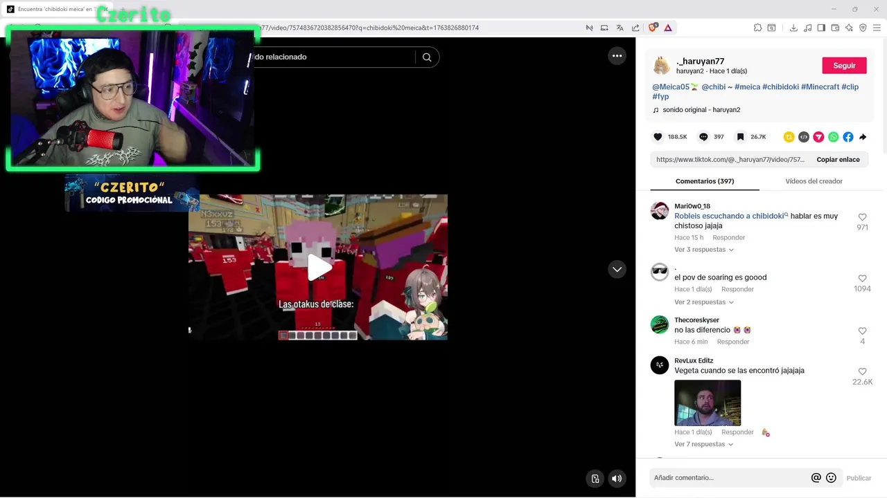Repost video with the yellow repost icon
Viewport: 887px width, 498px height.
click(789, 137)
